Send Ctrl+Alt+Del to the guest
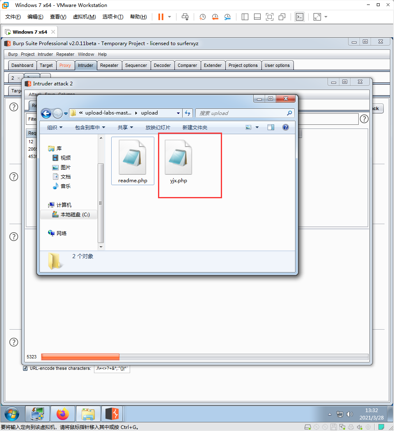This screenshot has height=431, width=394. pyautogui.click(x=185, y=17)
